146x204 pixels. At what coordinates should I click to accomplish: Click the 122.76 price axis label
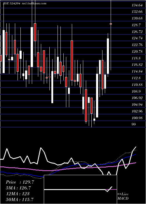137,45
